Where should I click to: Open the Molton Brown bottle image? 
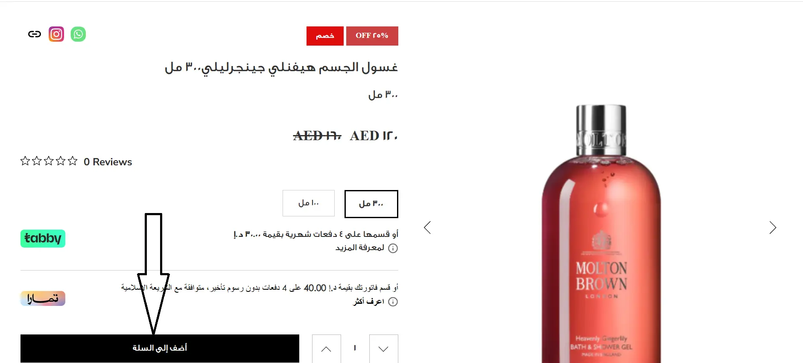[x=601, y=233]
